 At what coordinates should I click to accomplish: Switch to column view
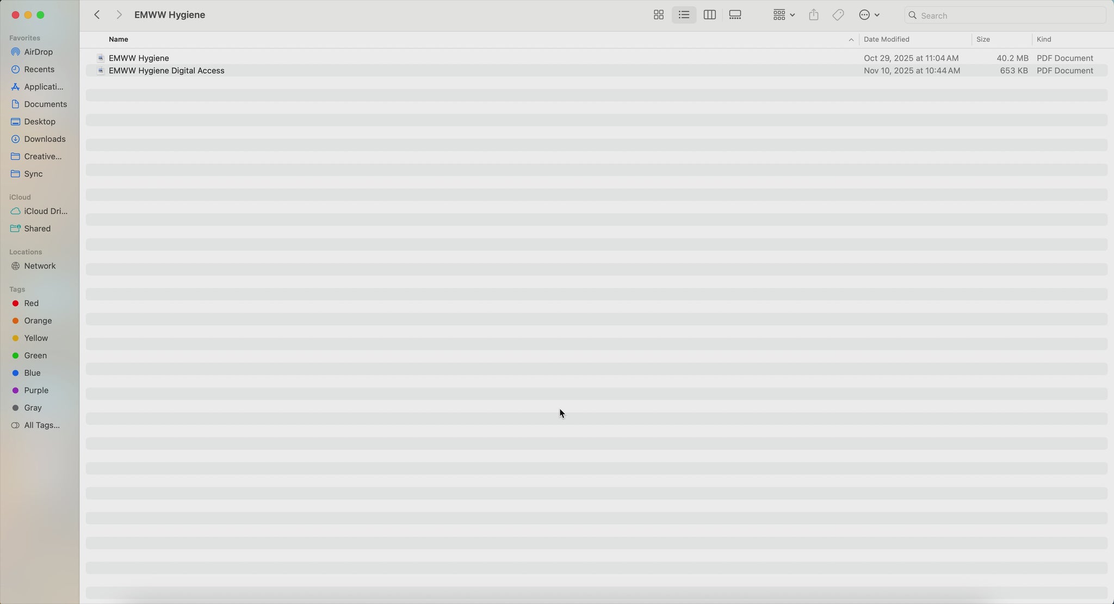[x=709, y=15]
